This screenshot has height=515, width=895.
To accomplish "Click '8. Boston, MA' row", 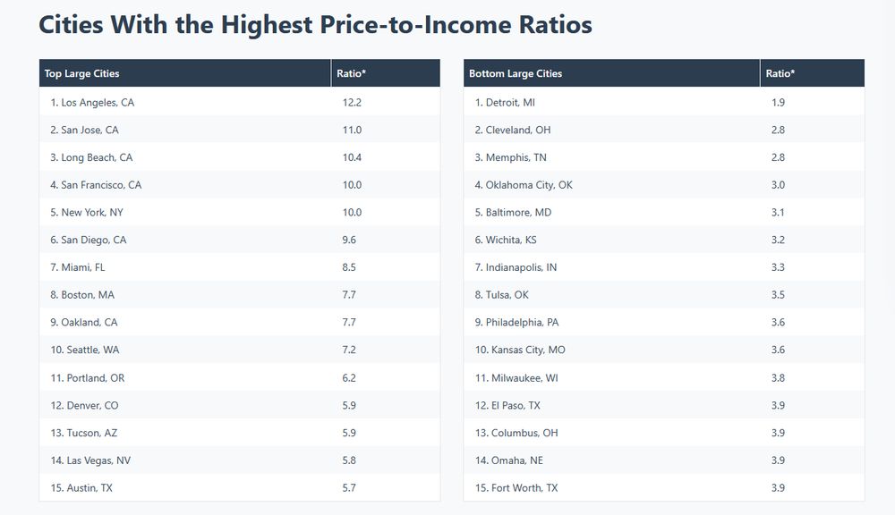I will (x=240, y=295).
